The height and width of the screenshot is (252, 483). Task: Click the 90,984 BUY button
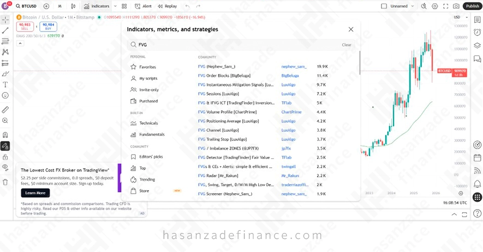[49, 27]
